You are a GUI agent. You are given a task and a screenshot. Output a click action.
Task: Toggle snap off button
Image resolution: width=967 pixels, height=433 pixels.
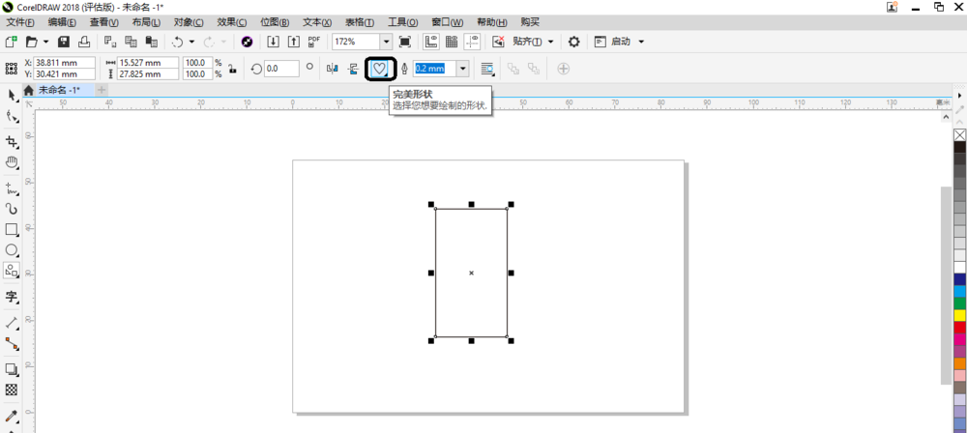[498, 42]
